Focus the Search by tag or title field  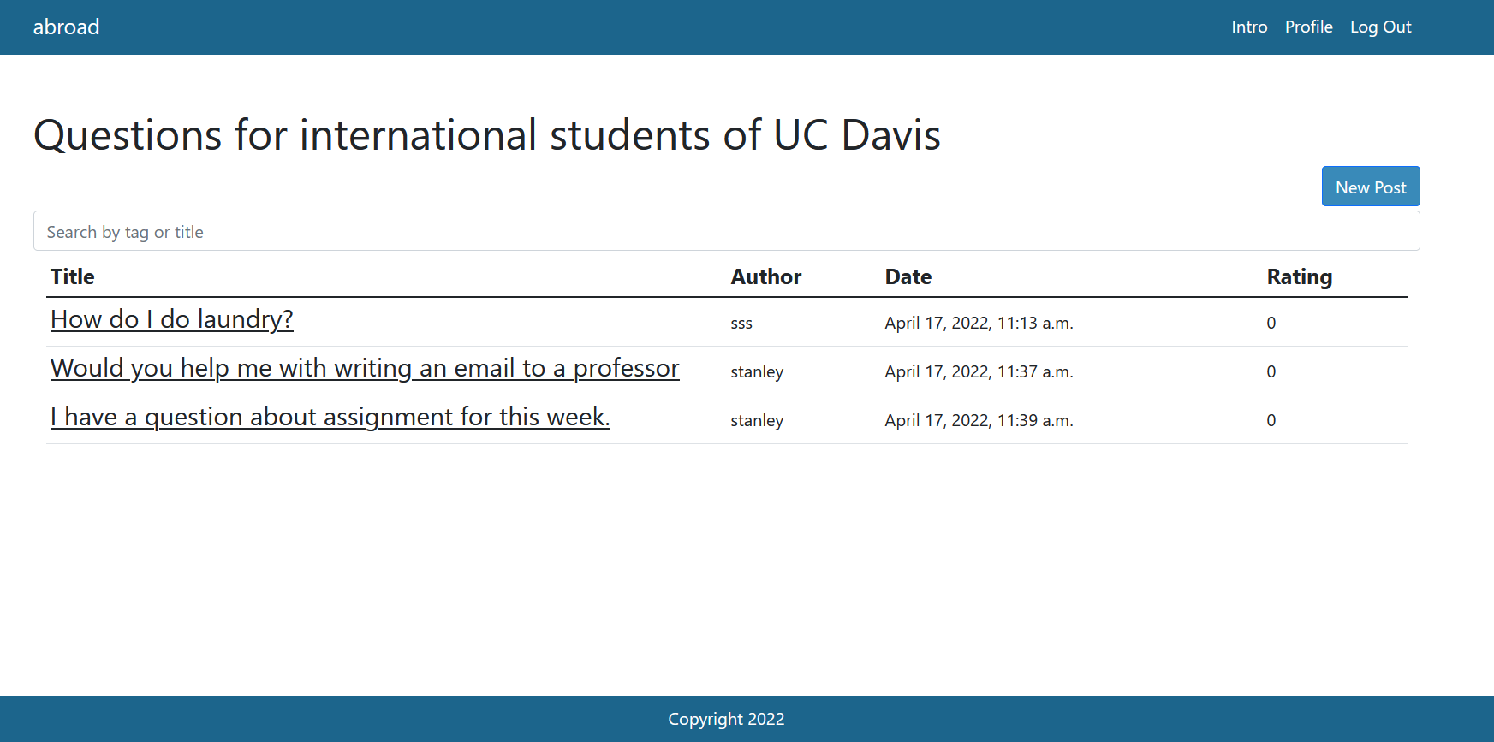click(726, 231)
